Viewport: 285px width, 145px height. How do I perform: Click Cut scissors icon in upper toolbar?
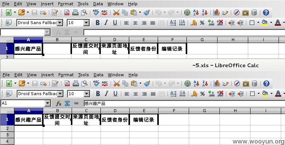tap(116, 12)
